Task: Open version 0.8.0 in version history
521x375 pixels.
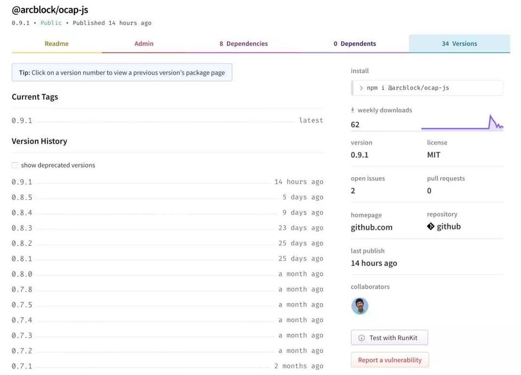Action: 22,274
